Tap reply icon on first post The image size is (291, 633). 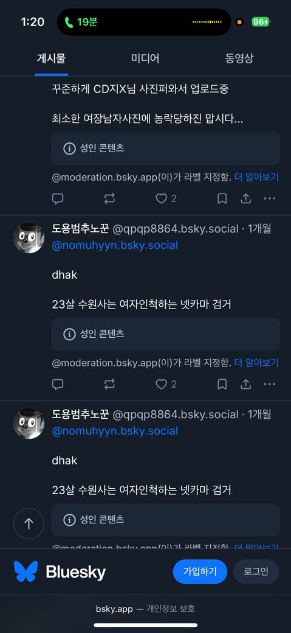(58, 198)
